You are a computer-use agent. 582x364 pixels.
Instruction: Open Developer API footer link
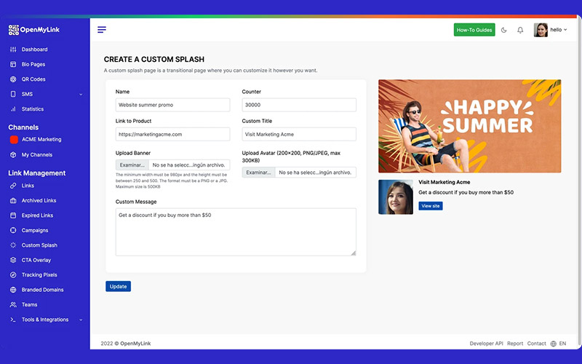tap(486, 344)
